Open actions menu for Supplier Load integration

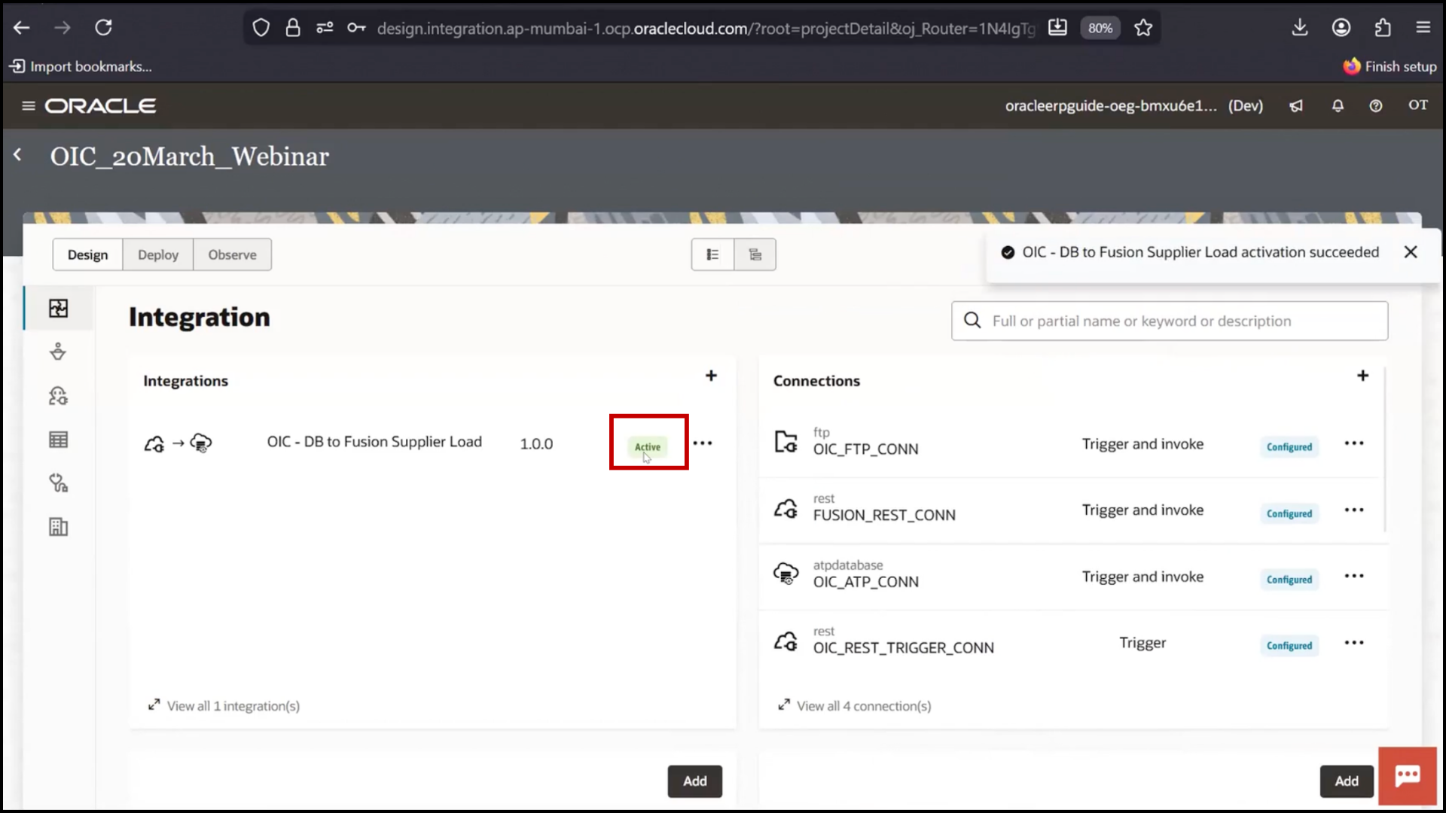pyautogui.click(x=703, y=443)
